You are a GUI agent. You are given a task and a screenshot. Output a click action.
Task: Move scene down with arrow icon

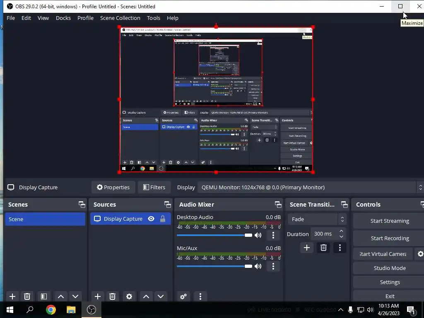point(75,296)
